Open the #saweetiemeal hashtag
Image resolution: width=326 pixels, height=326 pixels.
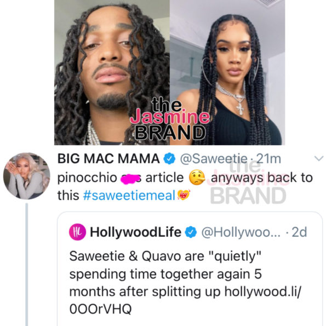click(129, 196)
